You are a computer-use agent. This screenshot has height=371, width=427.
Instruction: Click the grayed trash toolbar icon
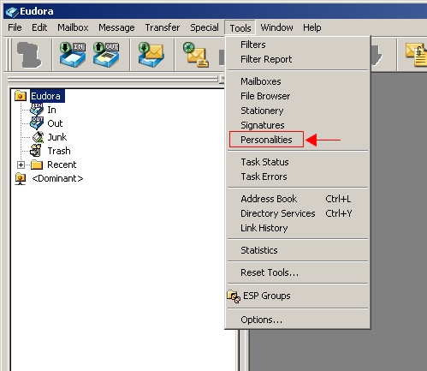(28, 55)
